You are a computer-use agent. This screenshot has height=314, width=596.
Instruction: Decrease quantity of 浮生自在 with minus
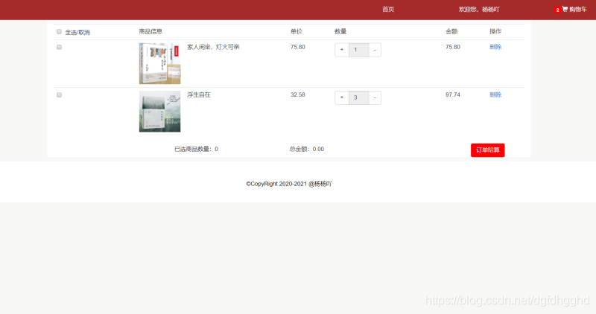(x=375, y=97)
